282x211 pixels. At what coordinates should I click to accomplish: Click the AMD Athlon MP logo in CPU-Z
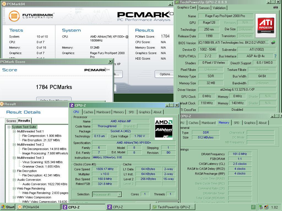[164, 129]
